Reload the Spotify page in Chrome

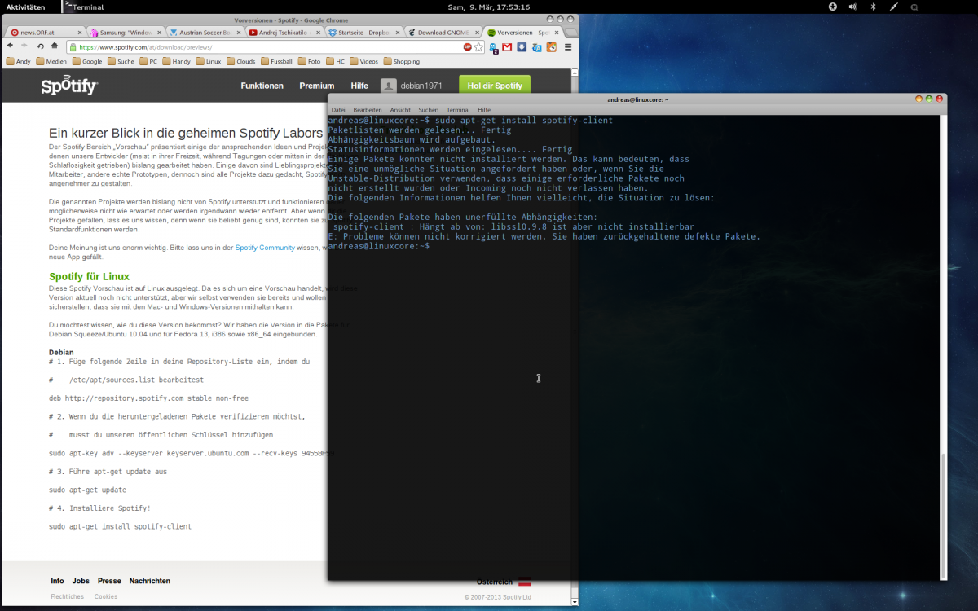click(41, 46)
